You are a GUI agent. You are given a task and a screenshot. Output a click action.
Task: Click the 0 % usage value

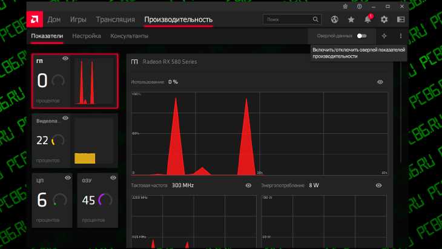(173, 82)
